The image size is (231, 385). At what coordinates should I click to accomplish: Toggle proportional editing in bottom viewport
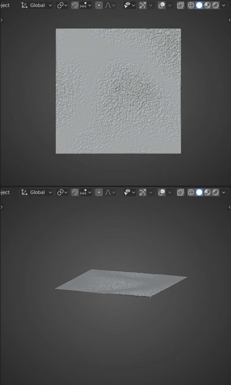(99, 192)
